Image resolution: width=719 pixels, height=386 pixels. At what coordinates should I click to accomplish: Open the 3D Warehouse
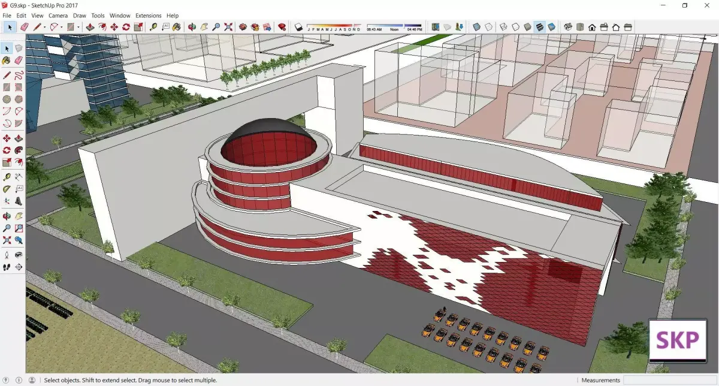[x=243, y=27]
